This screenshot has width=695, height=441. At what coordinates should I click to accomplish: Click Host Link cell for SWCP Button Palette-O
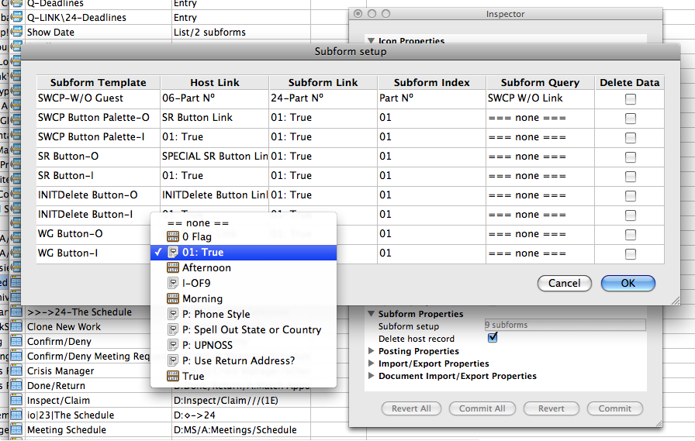pos(213,118)
